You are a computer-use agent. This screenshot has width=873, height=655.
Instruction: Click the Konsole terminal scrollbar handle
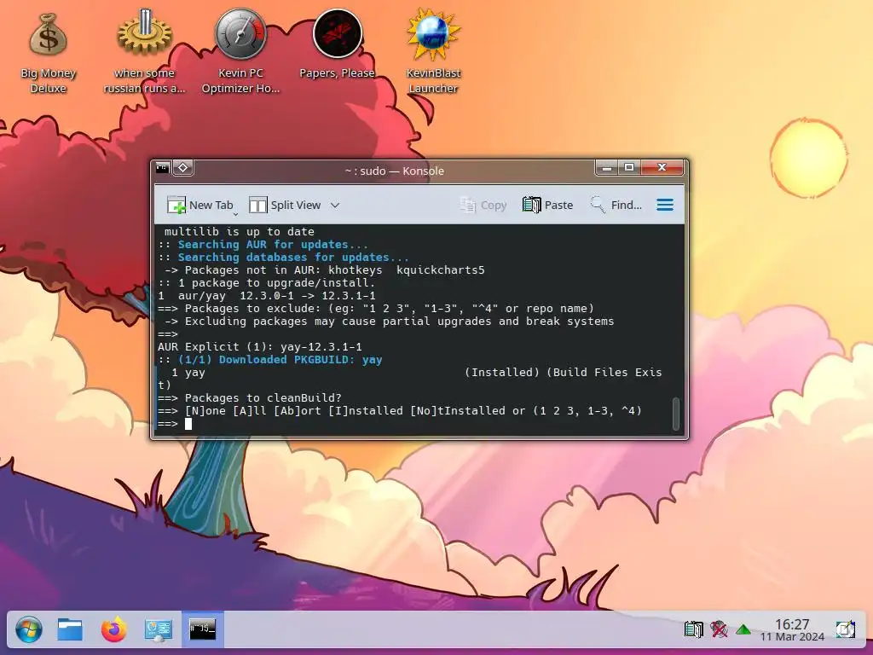pyautogui.click(x=676, y=414)
